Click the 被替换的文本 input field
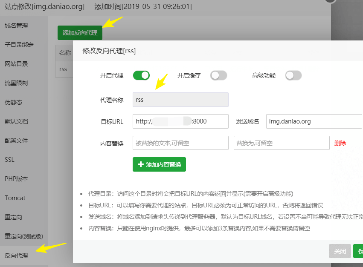The image size is (363, 267). pyautogui.click(x=180, y=143)
